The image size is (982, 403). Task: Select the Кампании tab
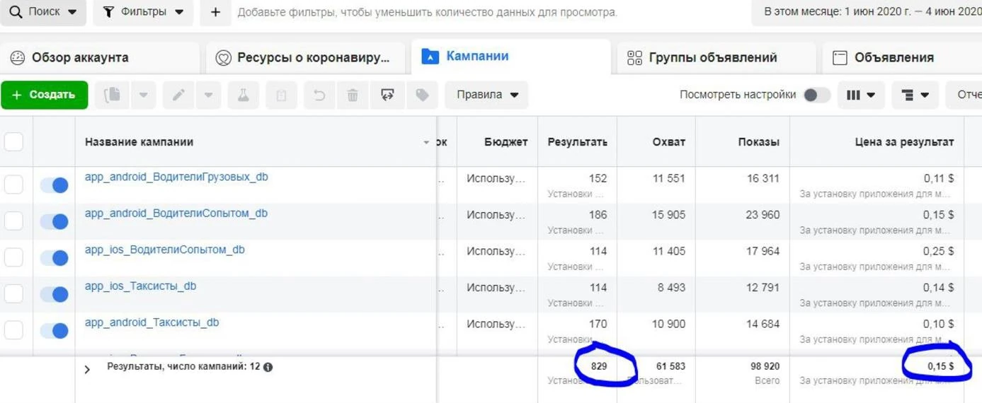[x=510, y=57]
